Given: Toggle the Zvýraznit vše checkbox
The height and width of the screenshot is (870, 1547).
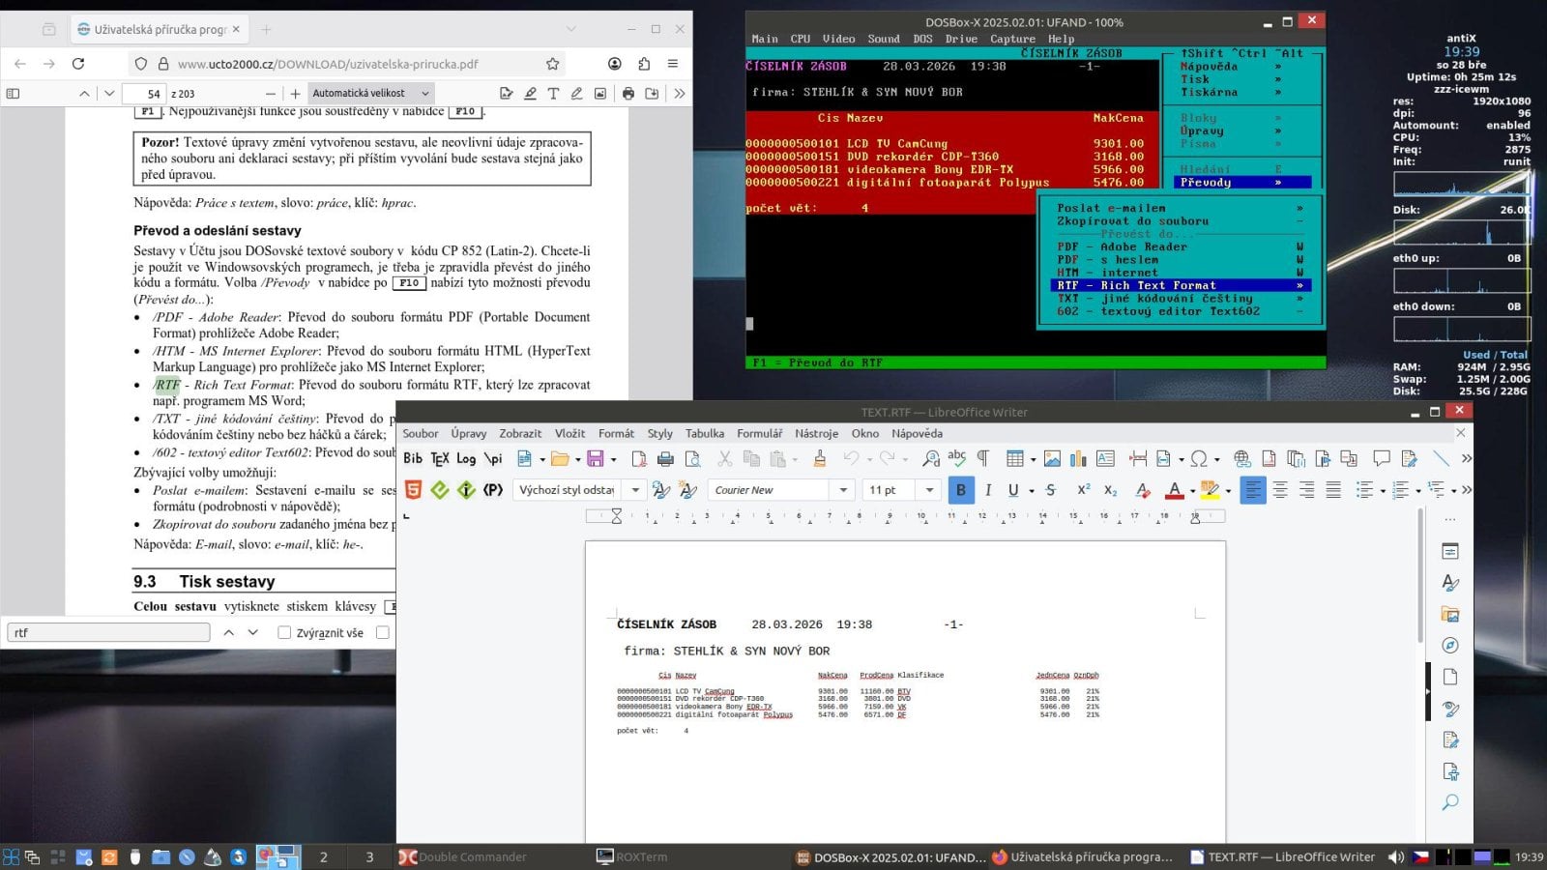Looking at the screenshot, I should pyautogui.click(x=284, y=633).
